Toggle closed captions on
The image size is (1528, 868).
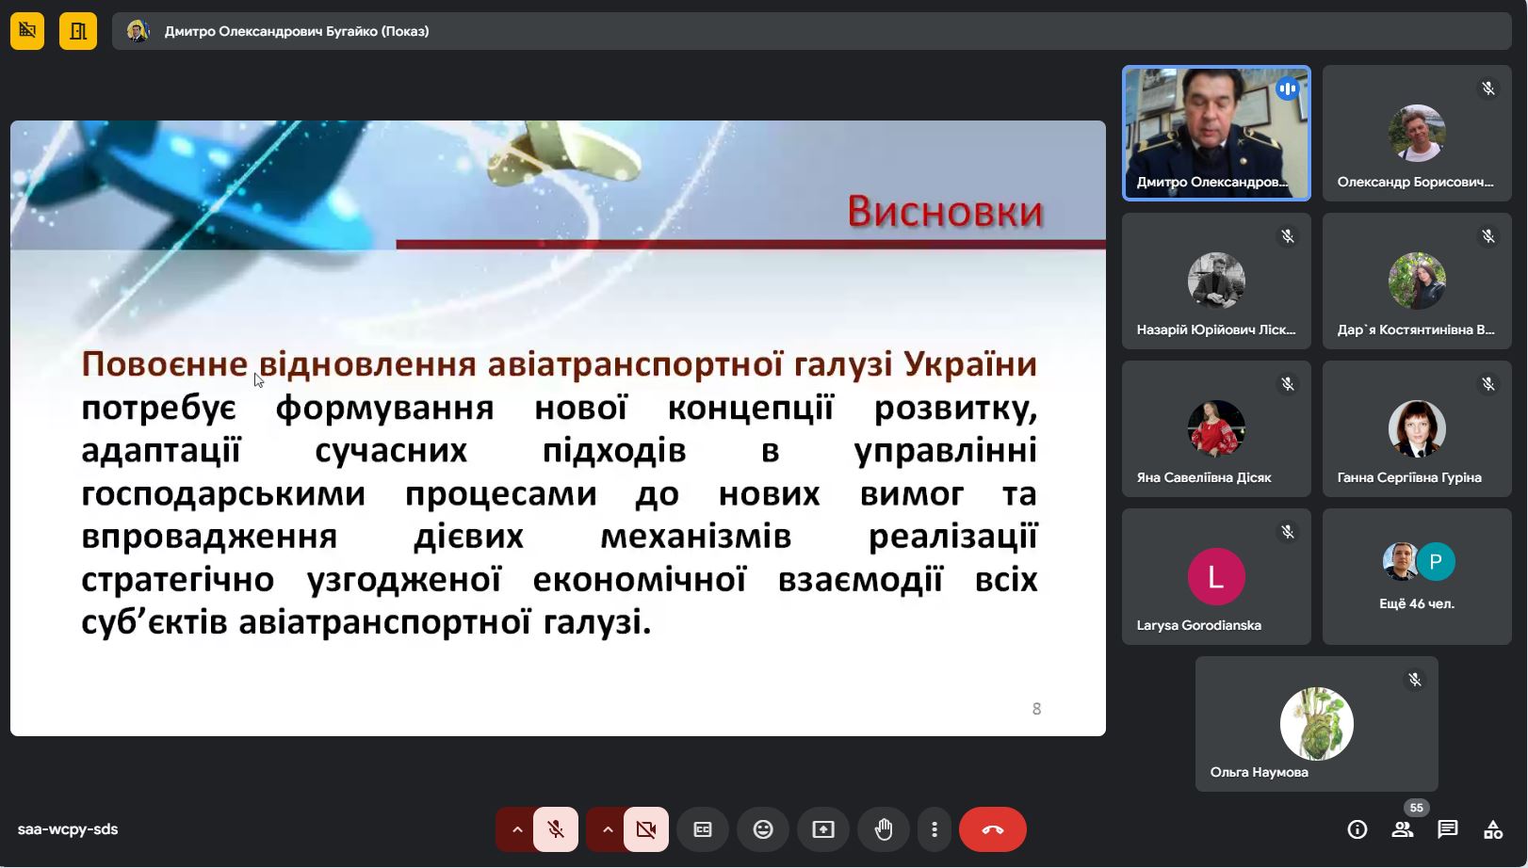[x=703, y=829]
